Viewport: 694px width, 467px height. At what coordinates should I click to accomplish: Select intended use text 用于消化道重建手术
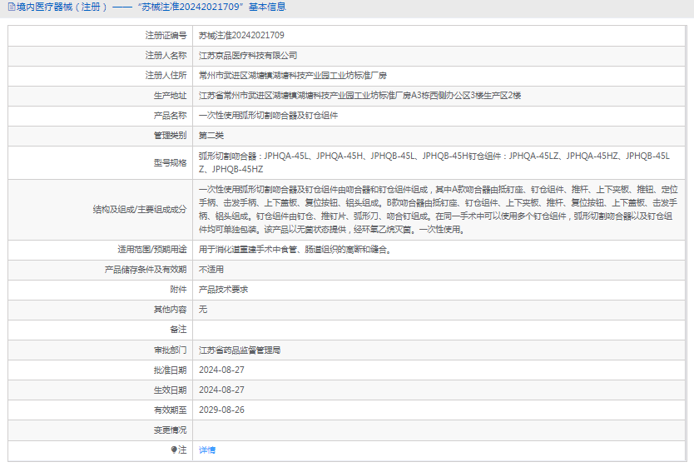tap(295, 250)
